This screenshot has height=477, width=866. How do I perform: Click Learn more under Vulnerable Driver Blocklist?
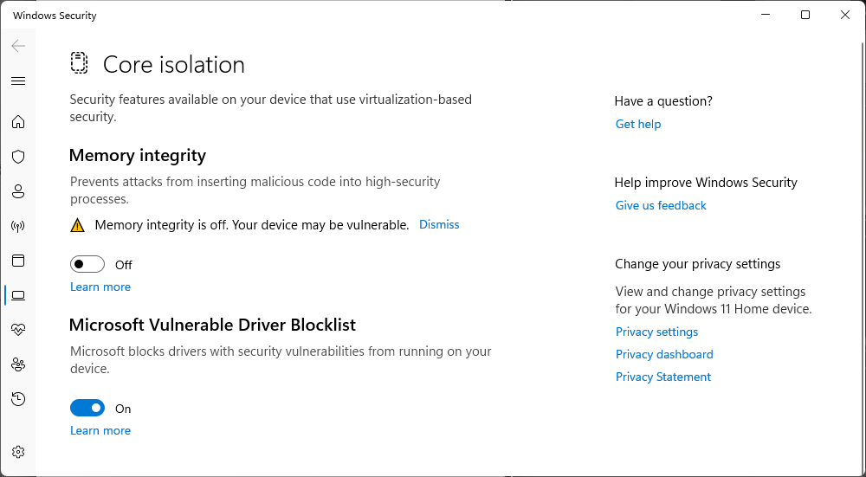[100, 430]
